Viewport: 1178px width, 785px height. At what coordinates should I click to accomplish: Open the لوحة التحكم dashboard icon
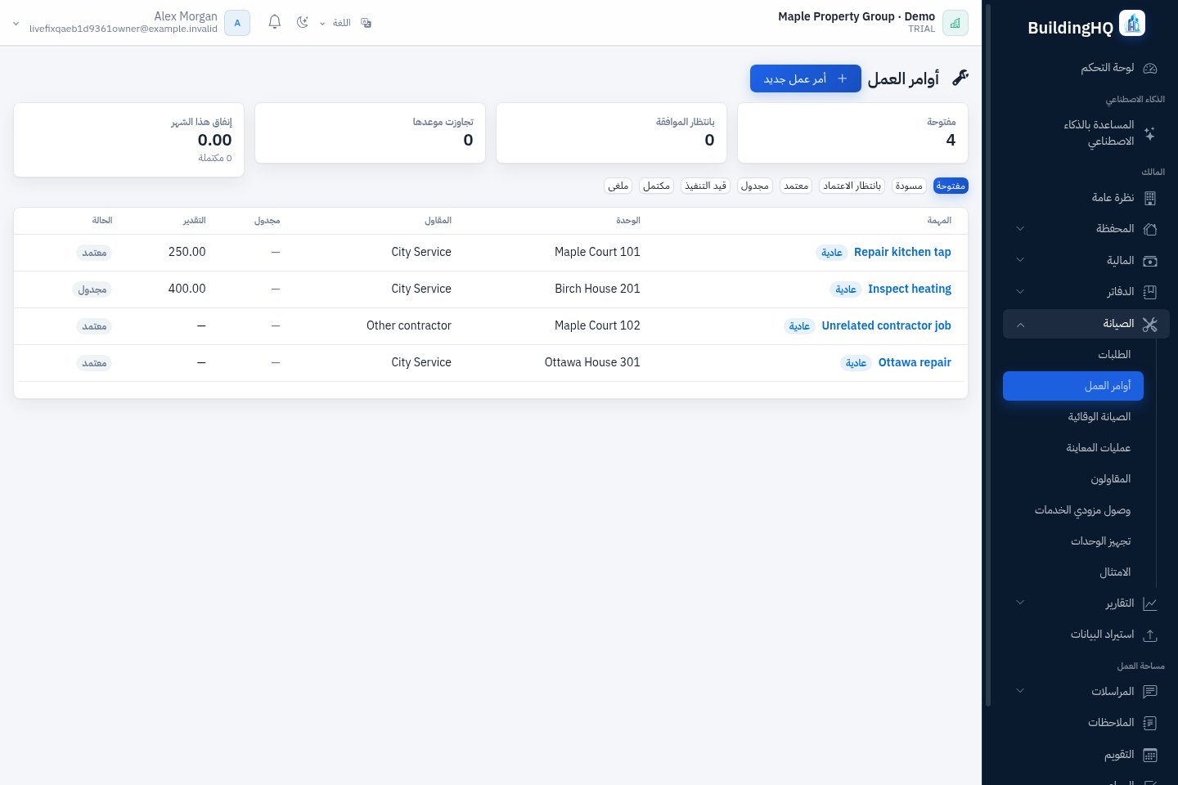coord(1150,68)
